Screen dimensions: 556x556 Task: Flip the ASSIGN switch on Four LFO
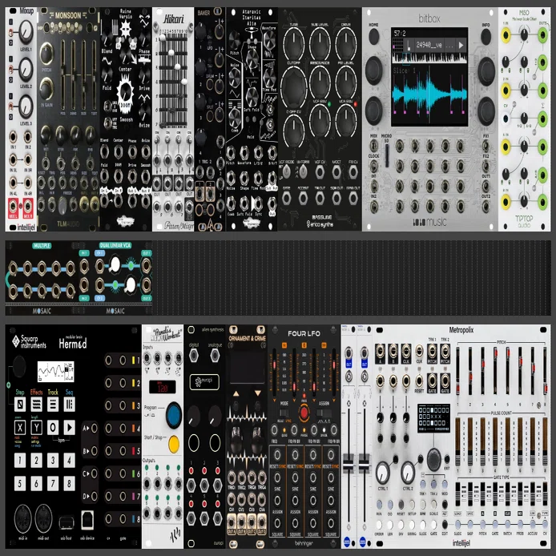click(x=323, y=413)
